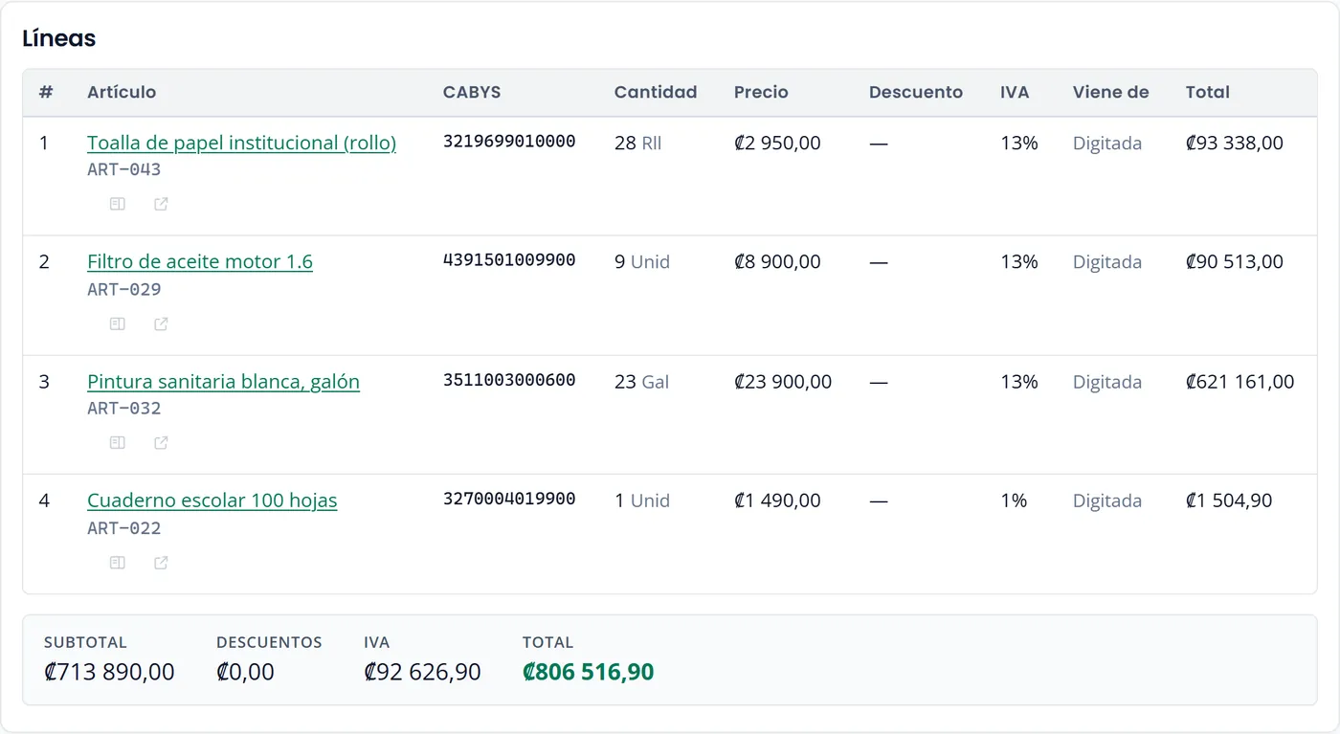This screenshot has height=734, width=1340.
Task: Click the Artículo column header
Action: 122,92
